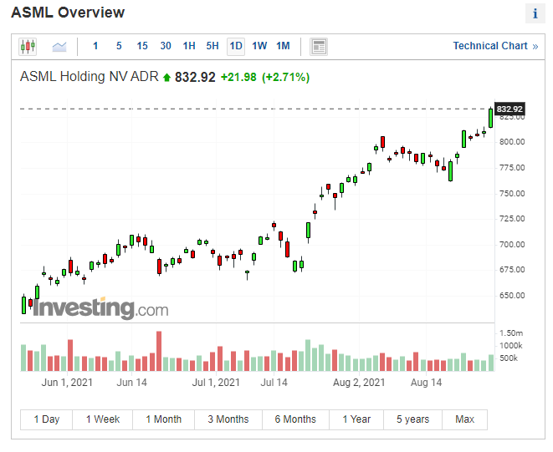Click the 832.92 current price label on axis
Screen dimensions: 553x452
(x=509, y=109)
